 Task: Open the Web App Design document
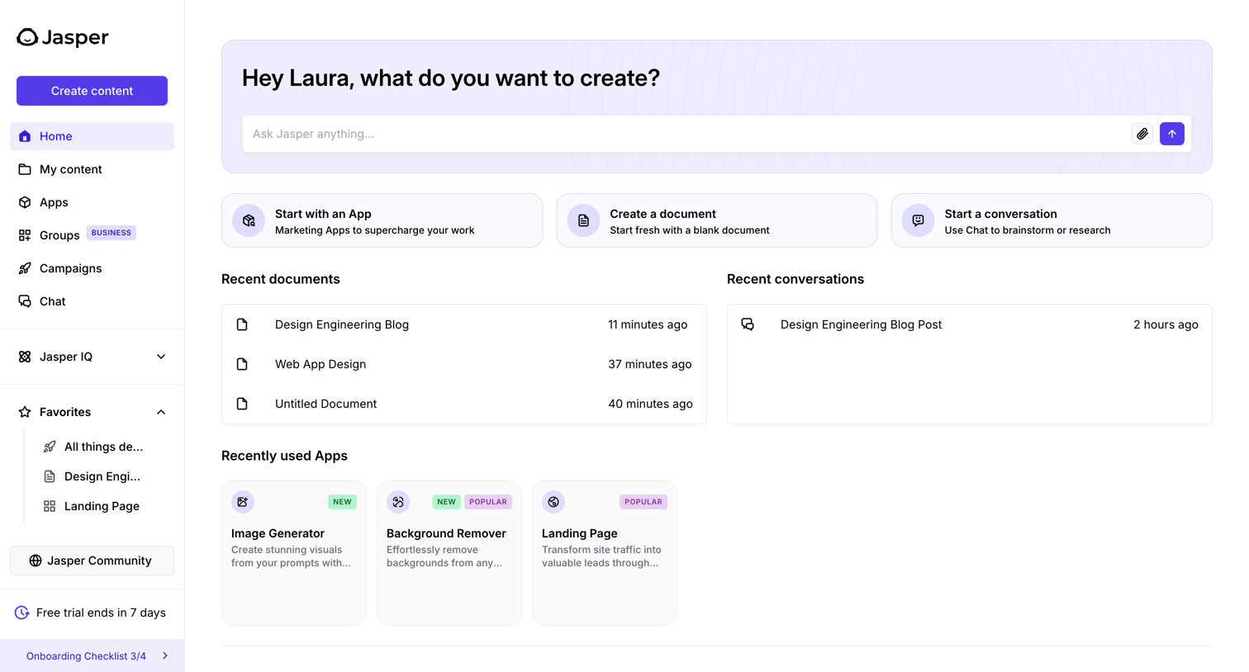[x=464, y=364]
